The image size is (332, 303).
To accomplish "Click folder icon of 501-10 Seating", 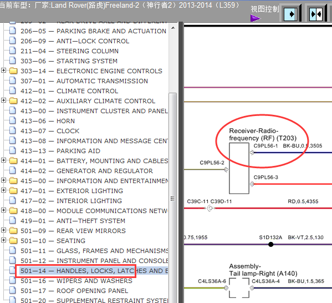I will pos(13,240).
